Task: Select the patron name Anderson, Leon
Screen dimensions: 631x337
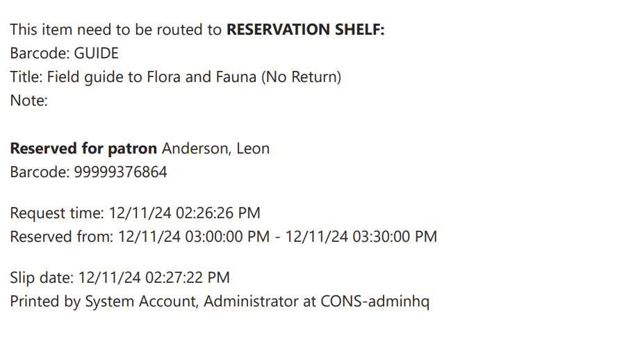Action: [x=215, y=149]
